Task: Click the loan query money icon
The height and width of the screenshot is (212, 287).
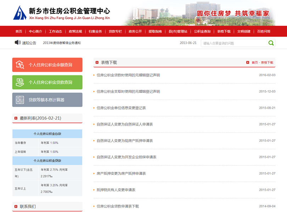Action: click(x=20, y=82)
